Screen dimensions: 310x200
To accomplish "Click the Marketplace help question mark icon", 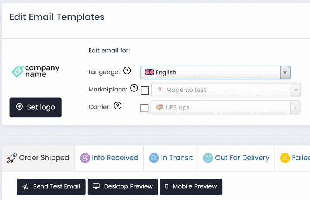I will coord(134,88).
